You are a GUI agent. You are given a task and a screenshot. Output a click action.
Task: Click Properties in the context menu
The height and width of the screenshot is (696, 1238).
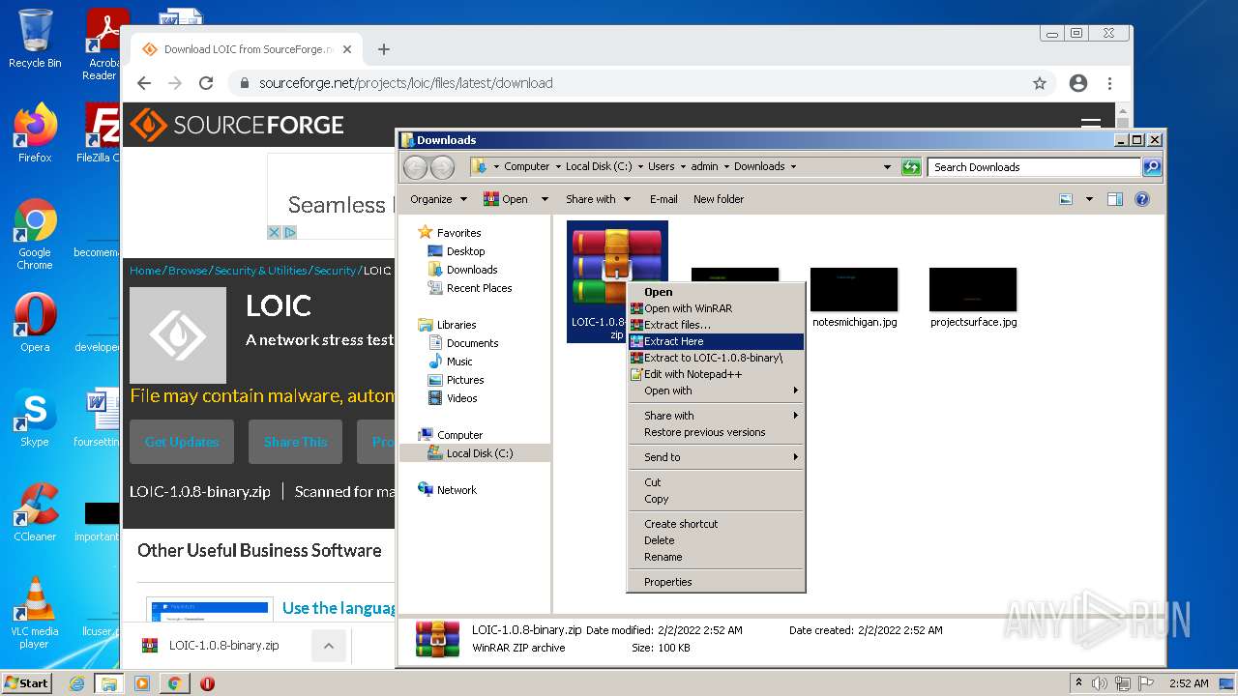716,582
